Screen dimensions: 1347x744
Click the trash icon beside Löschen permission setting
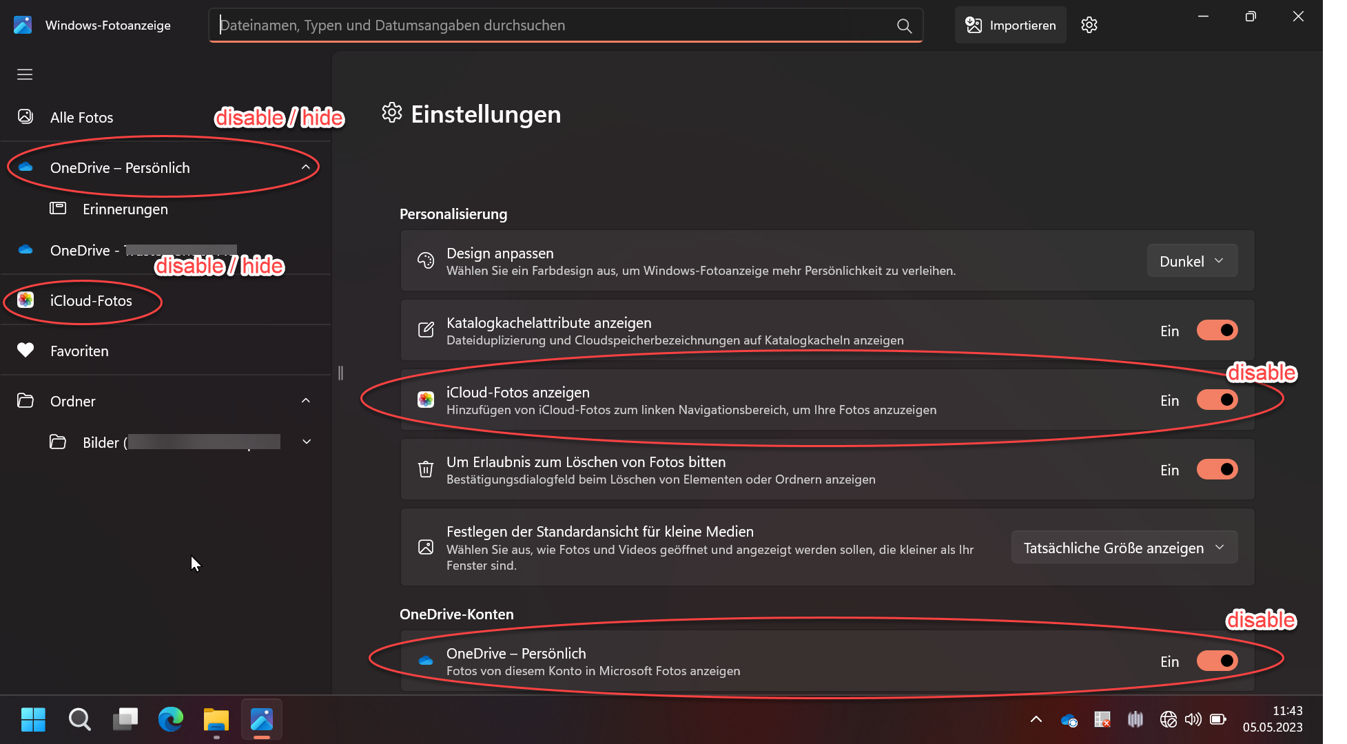pos(426,469)
